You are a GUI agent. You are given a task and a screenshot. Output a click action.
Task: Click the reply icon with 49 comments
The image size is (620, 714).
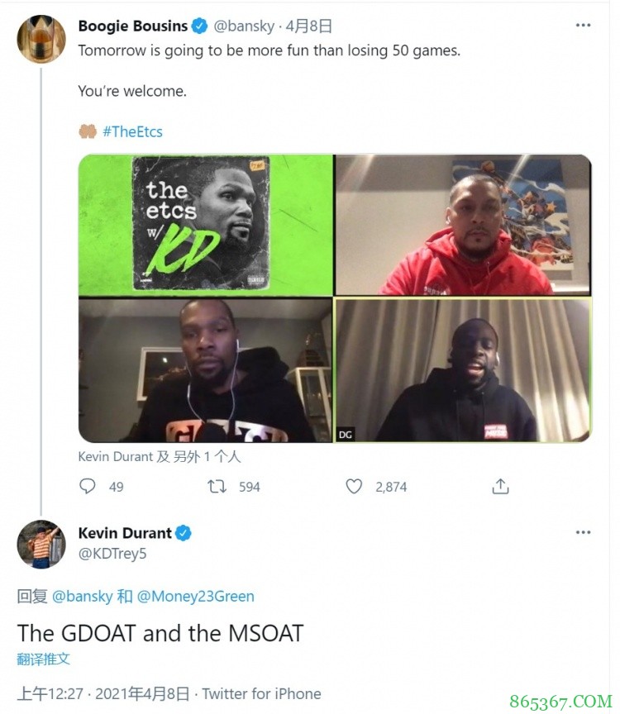click(x=88, y=486)
